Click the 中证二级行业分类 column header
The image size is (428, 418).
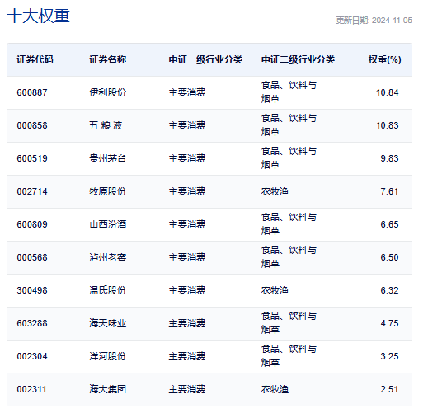click(298, 59)
